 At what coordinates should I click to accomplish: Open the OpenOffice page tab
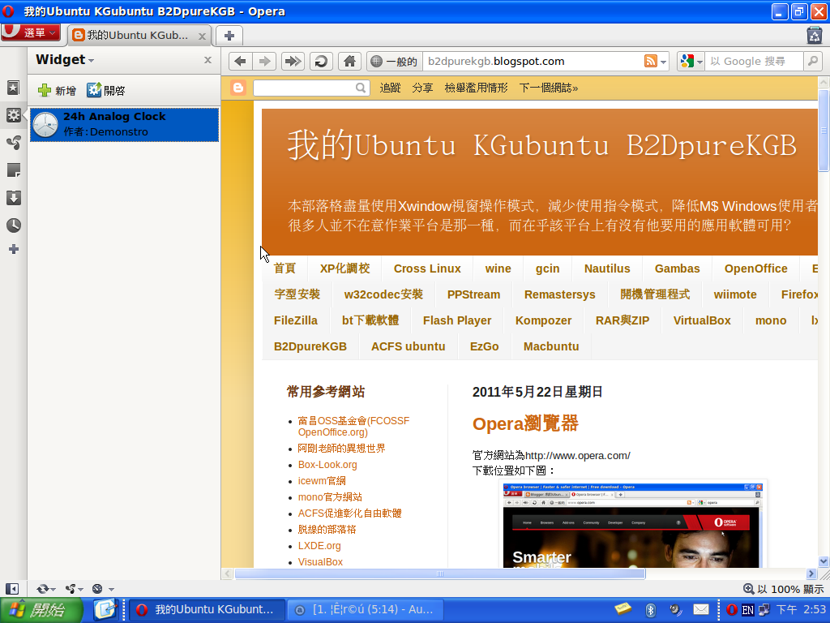(x=756, y=269)
